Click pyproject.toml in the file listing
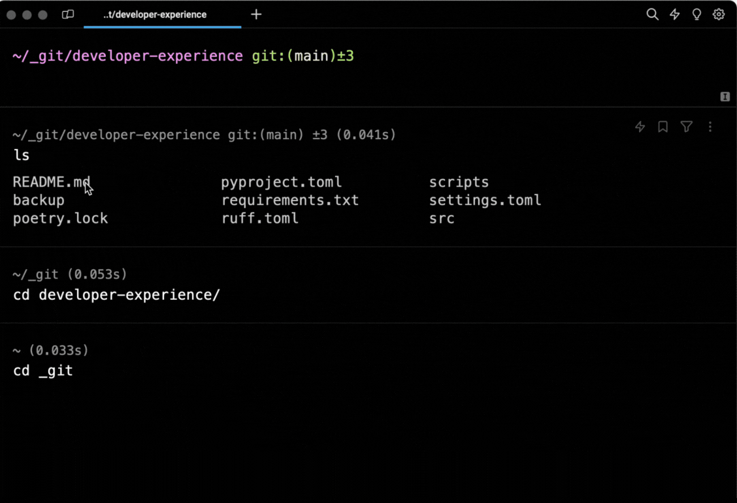 click(281, 182)
